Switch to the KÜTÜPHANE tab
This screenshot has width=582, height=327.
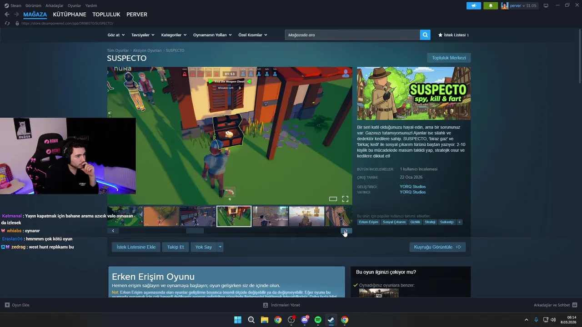click(x=70, y=15)
